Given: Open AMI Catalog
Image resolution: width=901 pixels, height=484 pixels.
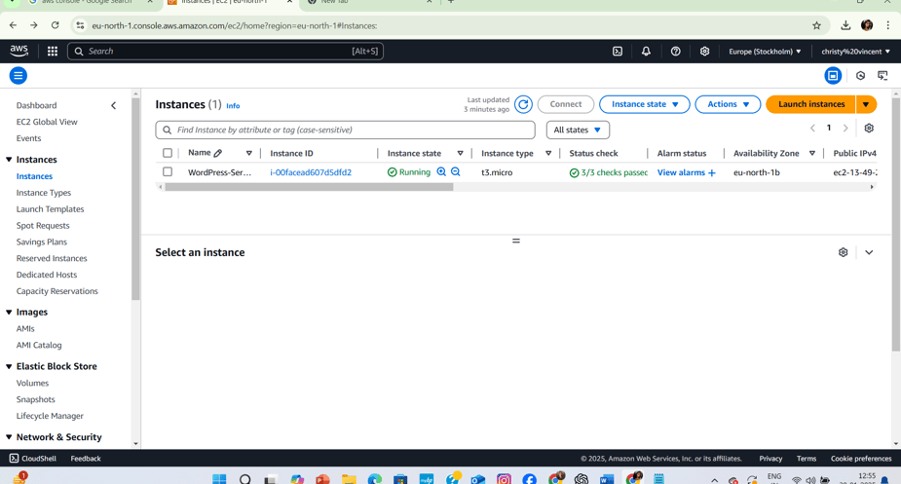Looking at the screenshot, I should [39, 345].
